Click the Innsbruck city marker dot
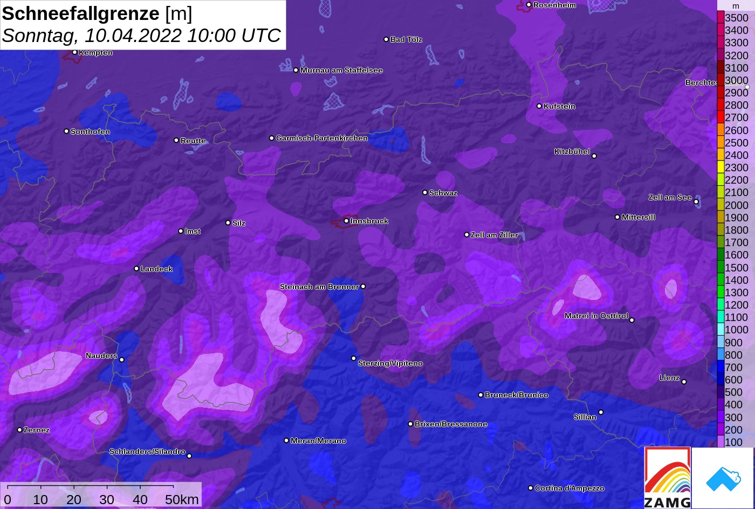Screen dimensions: 755x509 coord(346,221)
